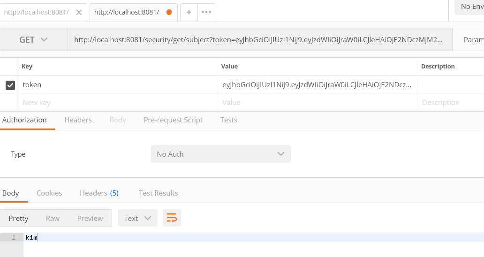Open a new request tab with plus
The height and width of the screenshot is (257, 484).
pos(189,12)
